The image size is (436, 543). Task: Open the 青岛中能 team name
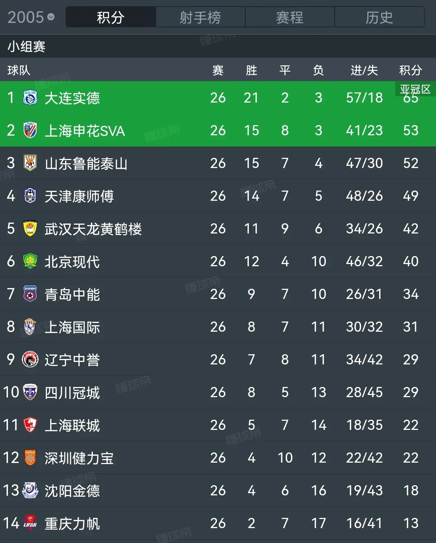coord(72,295)
